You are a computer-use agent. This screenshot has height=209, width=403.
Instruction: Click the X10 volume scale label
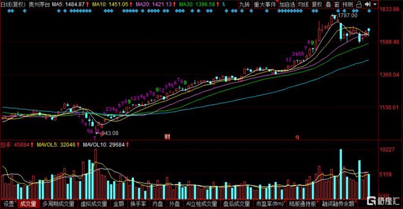tap(385, 196)
